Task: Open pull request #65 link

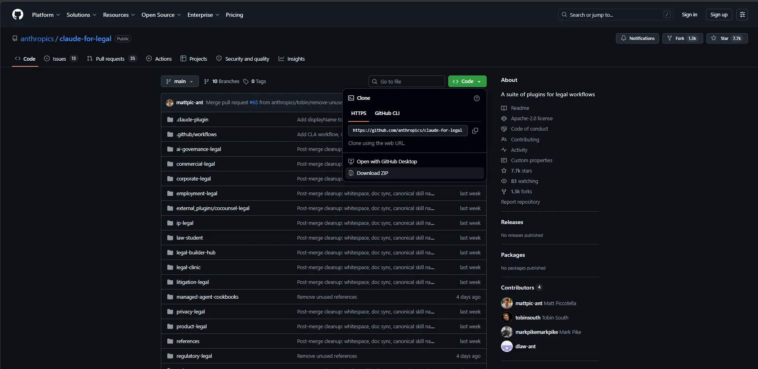Action: click(254, 103)
